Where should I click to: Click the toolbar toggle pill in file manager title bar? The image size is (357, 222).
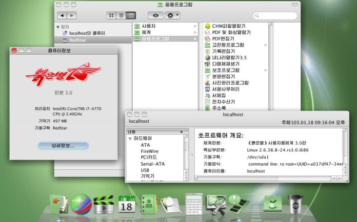pyautogui.click(x=295, y=5)
